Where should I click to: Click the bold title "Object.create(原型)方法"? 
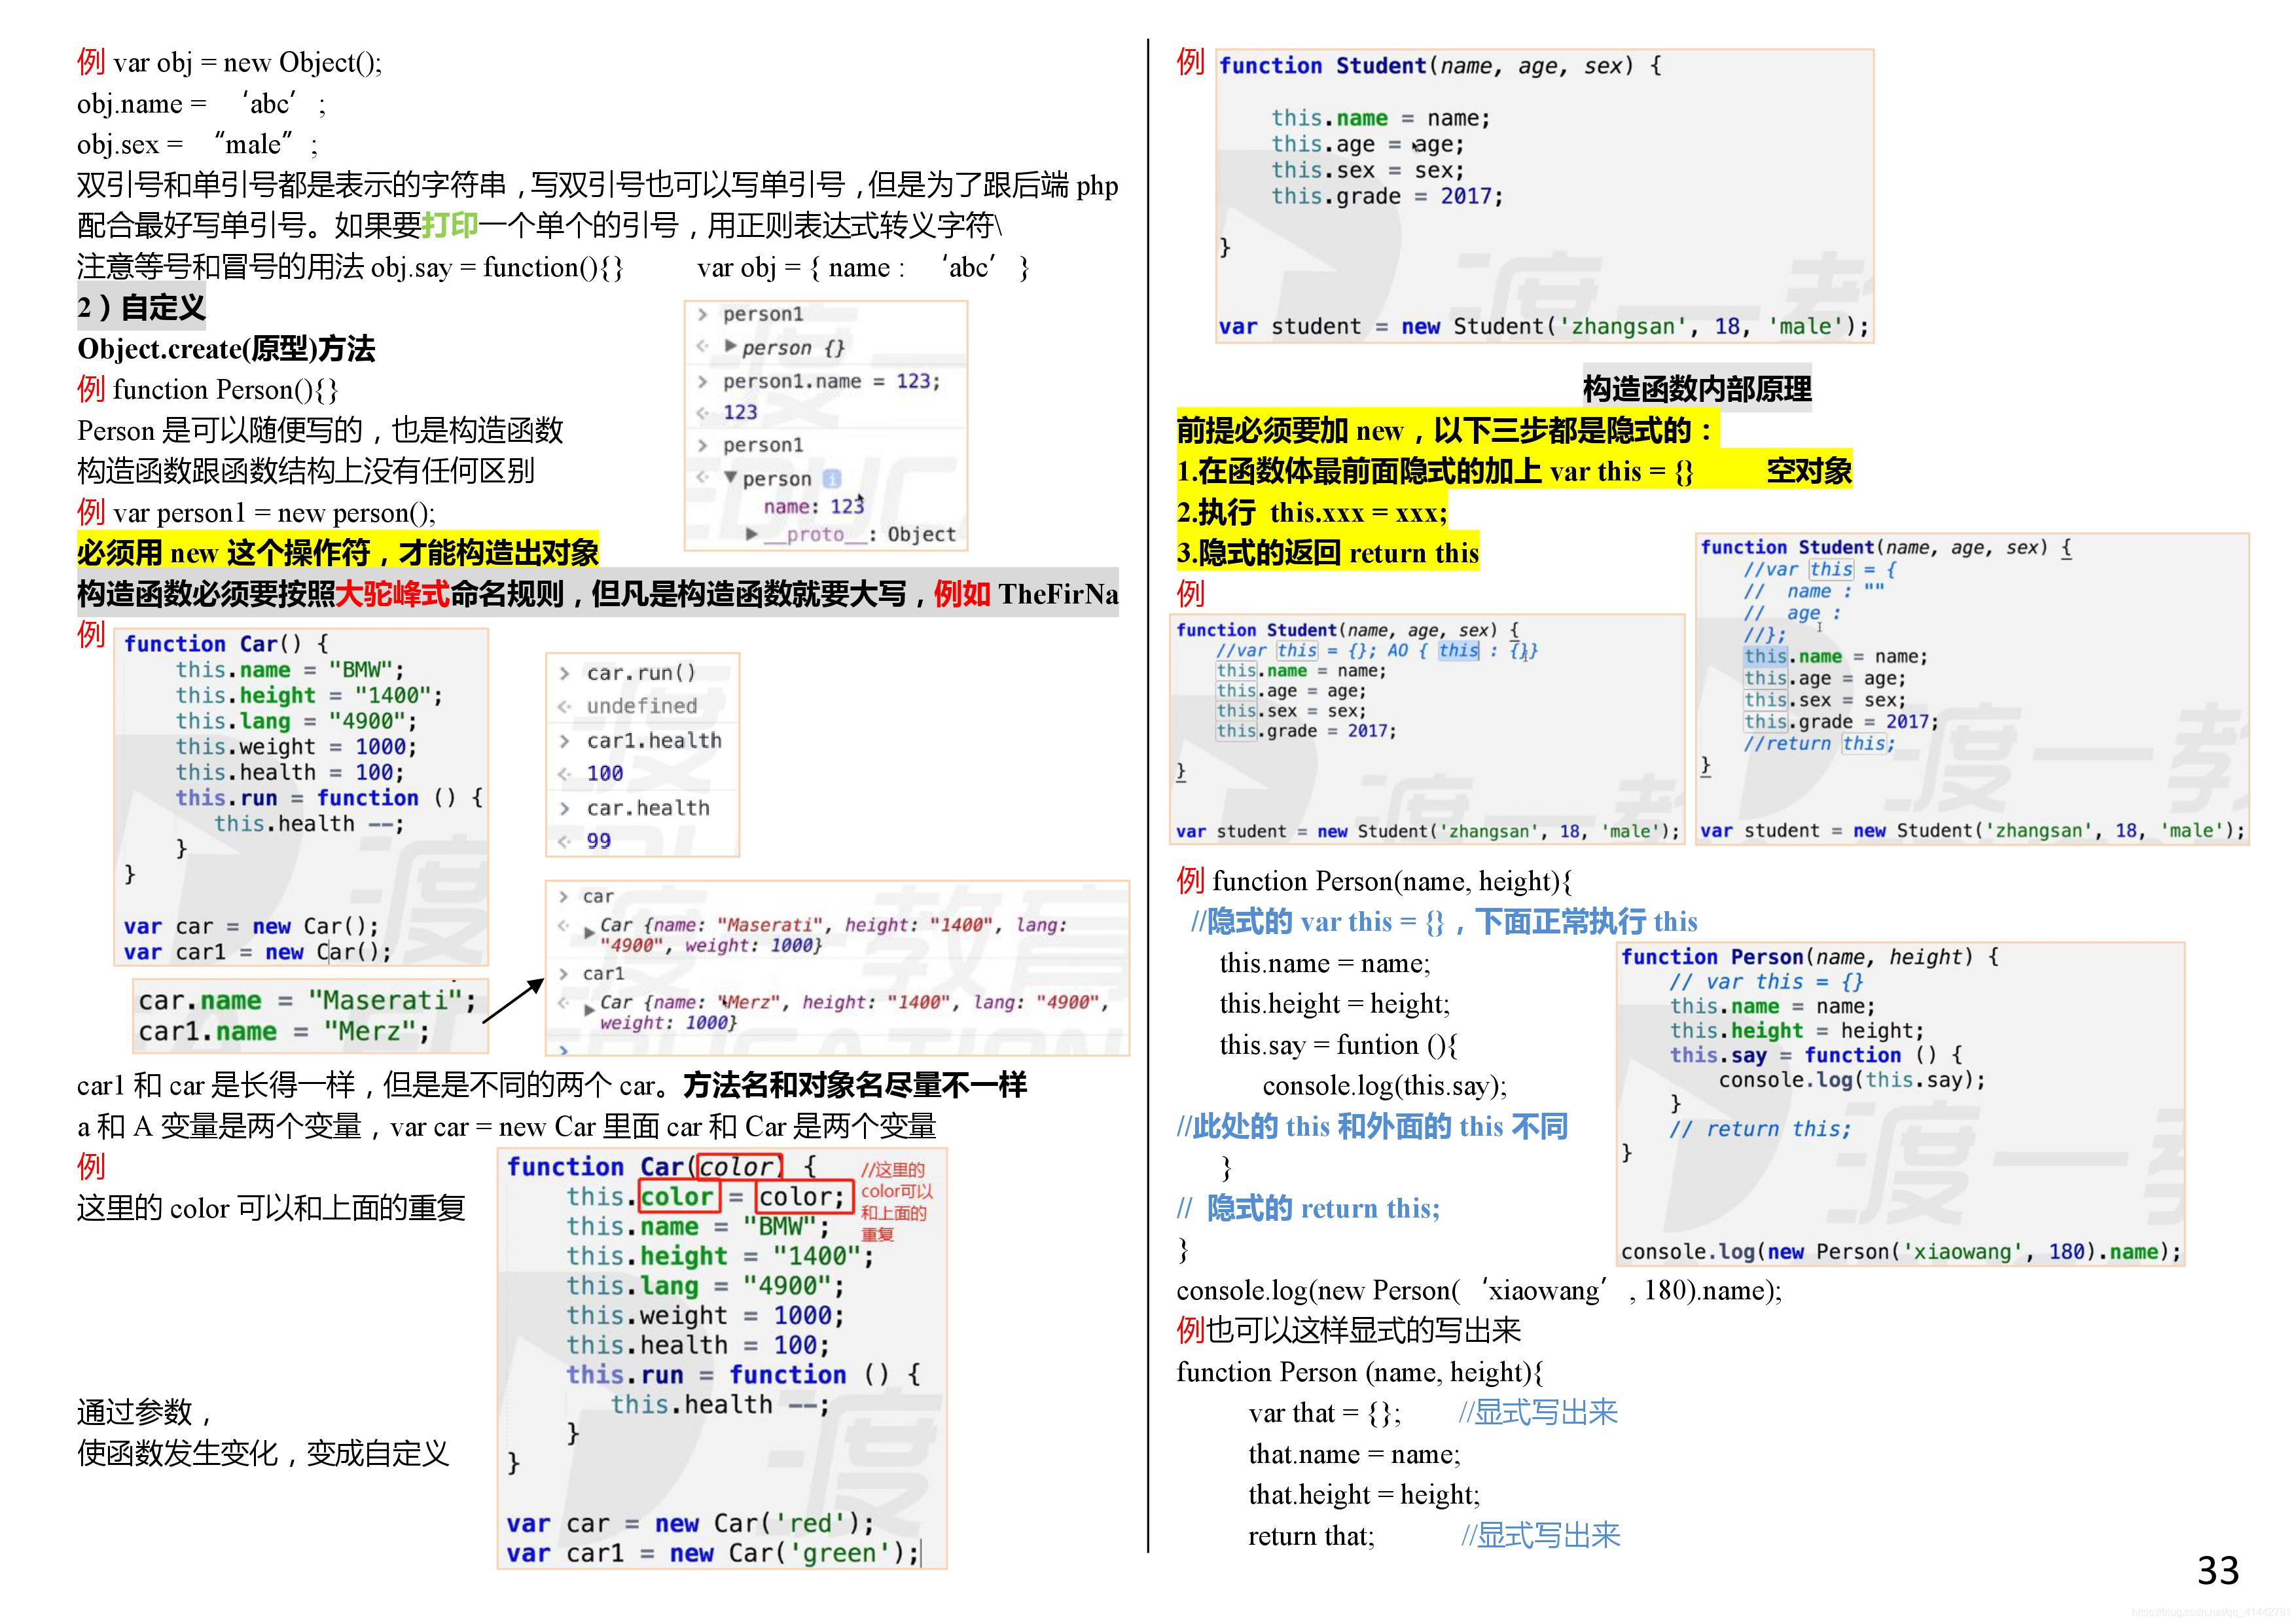point(226,348)
